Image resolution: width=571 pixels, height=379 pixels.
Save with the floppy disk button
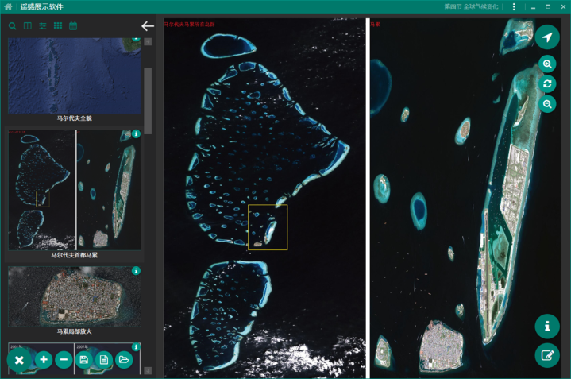(83, 360)
